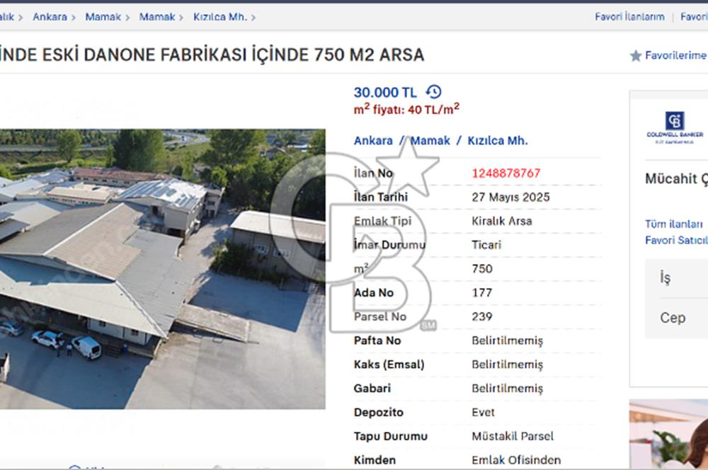Click Ticari zoning value
This screenshot has height=470, width=708.
tap(486, 245)
